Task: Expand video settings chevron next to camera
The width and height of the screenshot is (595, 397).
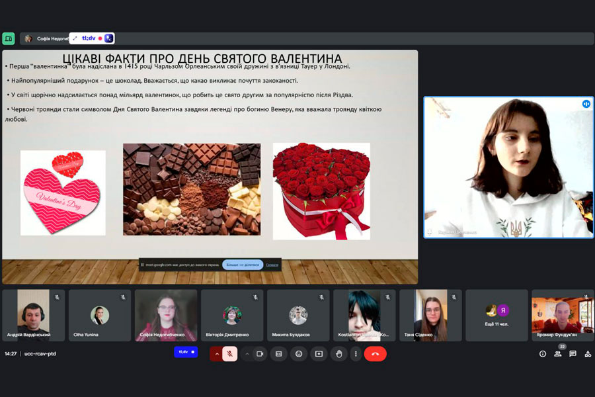Action: pos(247,354)
